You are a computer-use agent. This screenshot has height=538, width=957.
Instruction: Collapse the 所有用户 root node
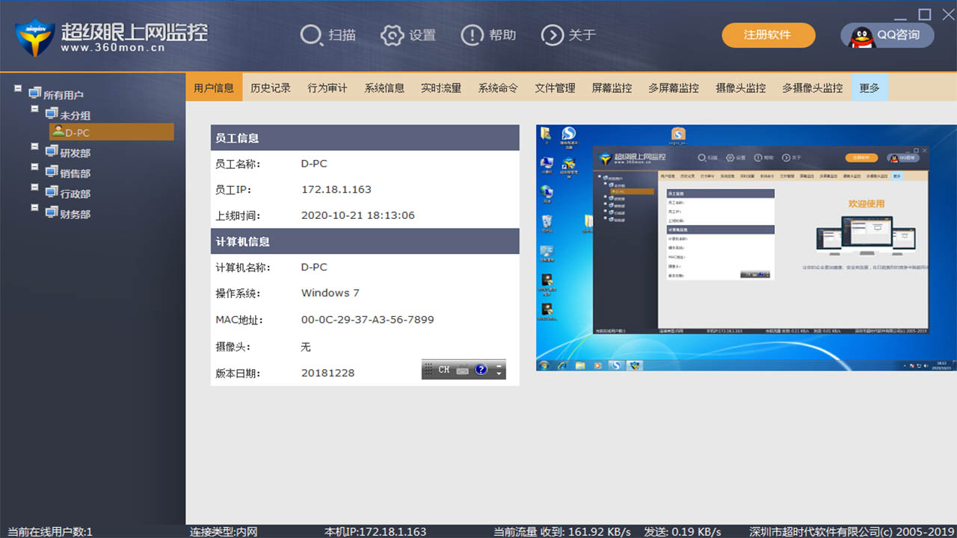[x=18, y=89]
